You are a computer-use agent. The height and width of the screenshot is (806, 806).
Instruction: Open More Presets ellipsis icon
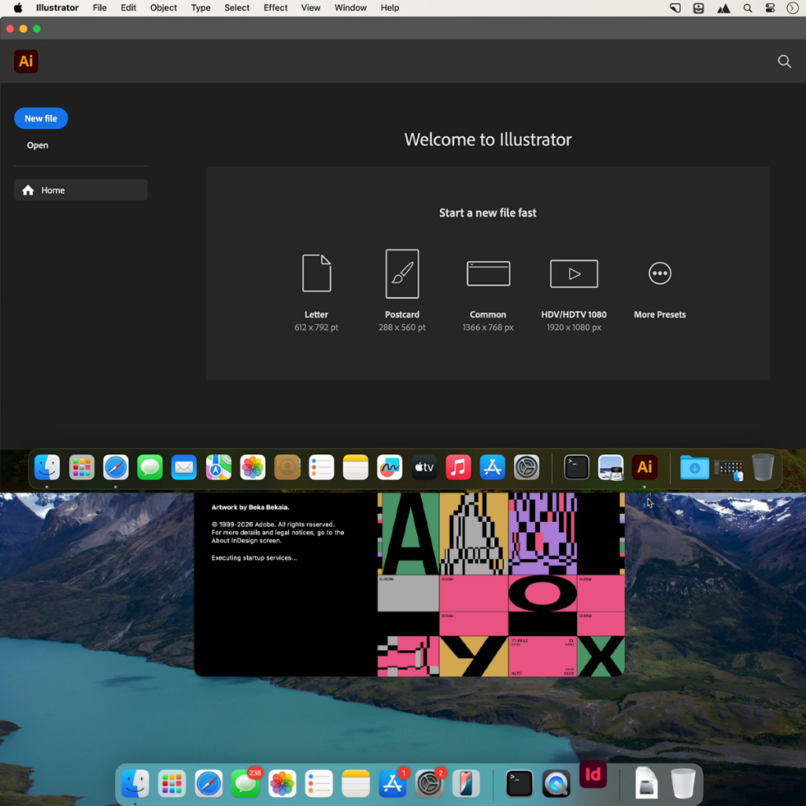click(660, 273)
